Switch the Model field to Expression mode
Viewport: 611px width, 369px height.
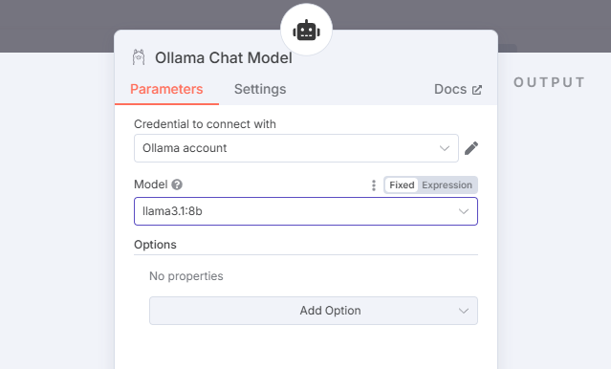coord(447,185)
